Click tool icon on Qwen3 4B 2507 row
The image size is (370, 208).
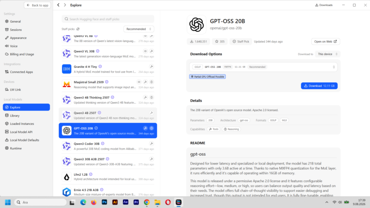(152, 113)
